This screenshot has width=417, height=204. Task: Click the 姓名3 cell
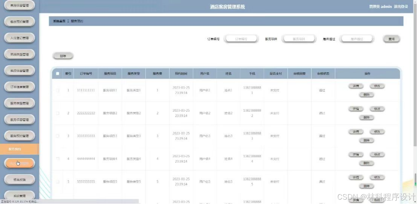[229, 136]
